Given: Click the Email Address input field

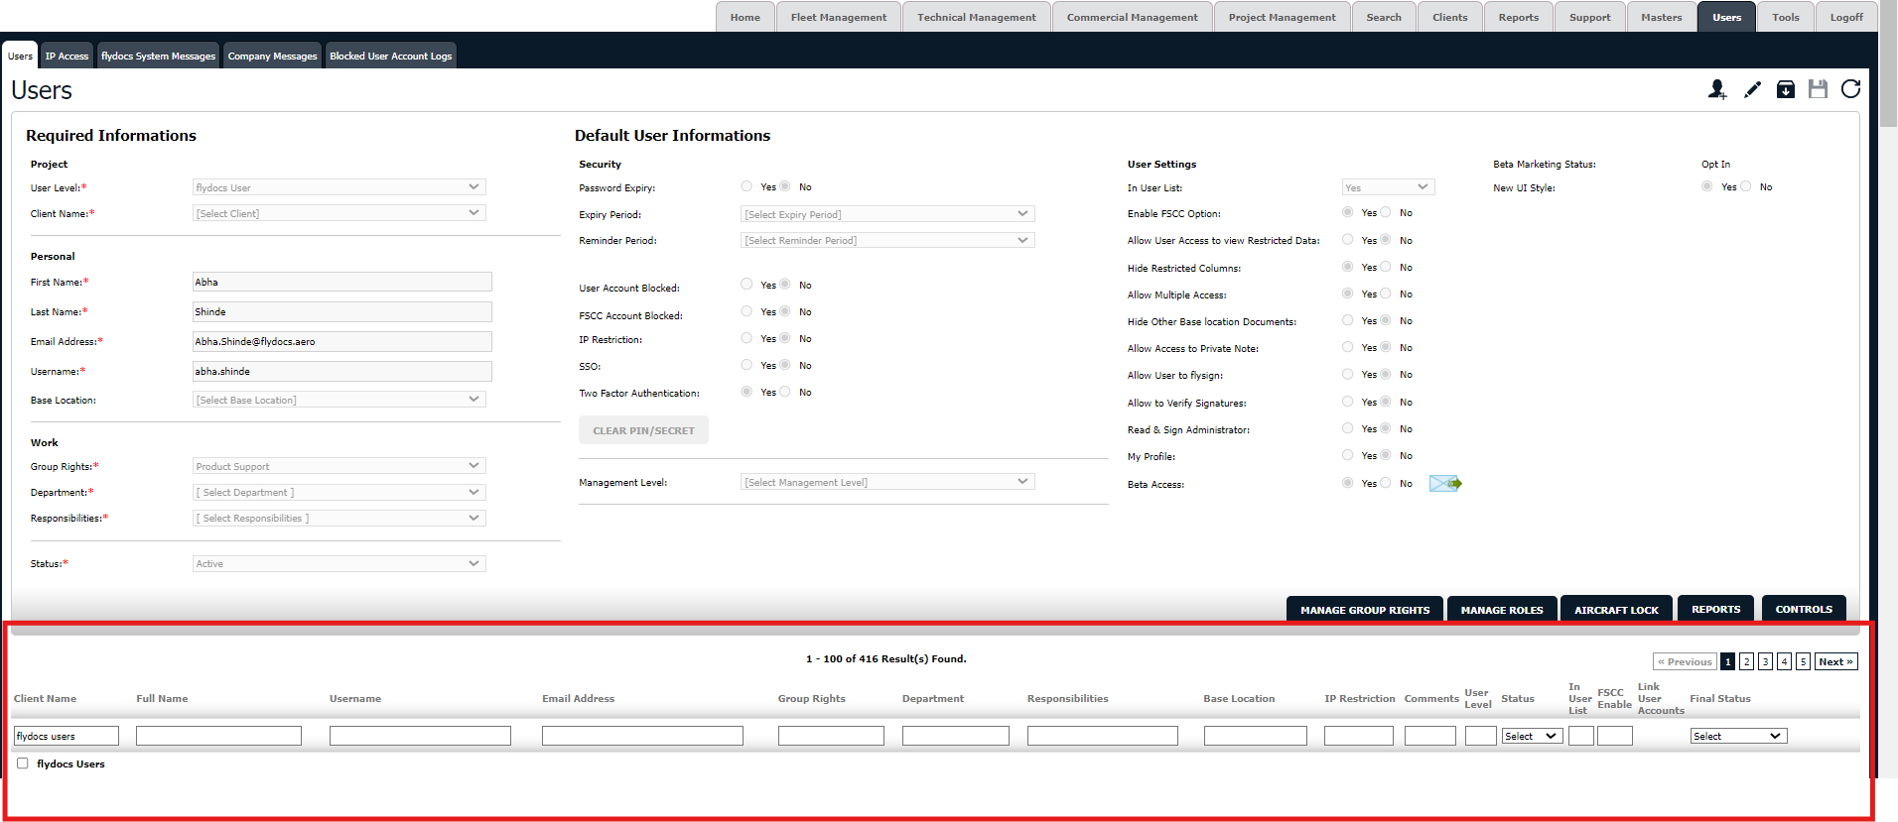Looking at the screenshot, I should (x=342, y=341).
